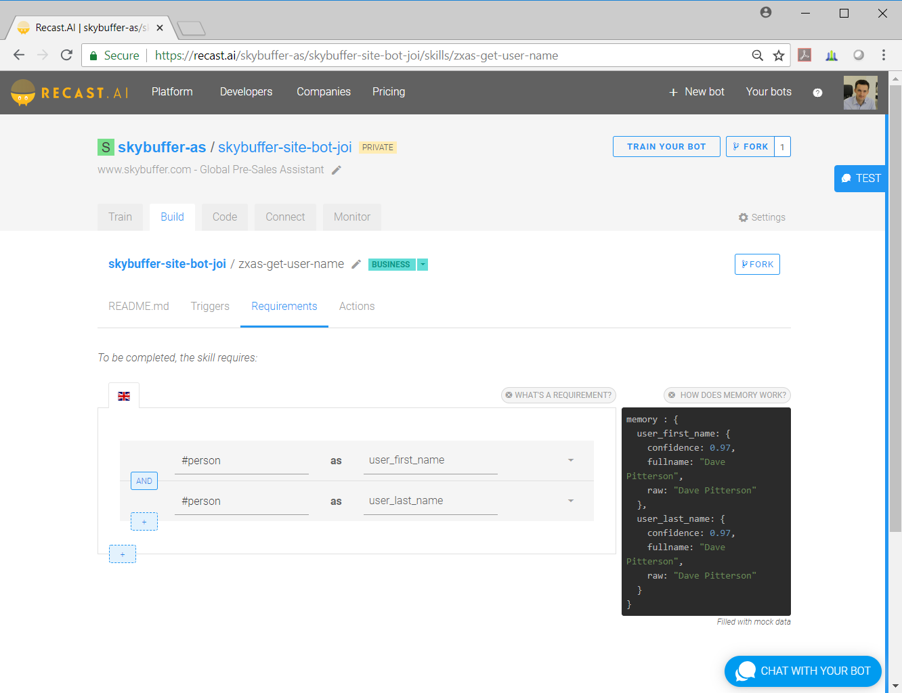Open user profile avatar photo

(x=861, y=93)
